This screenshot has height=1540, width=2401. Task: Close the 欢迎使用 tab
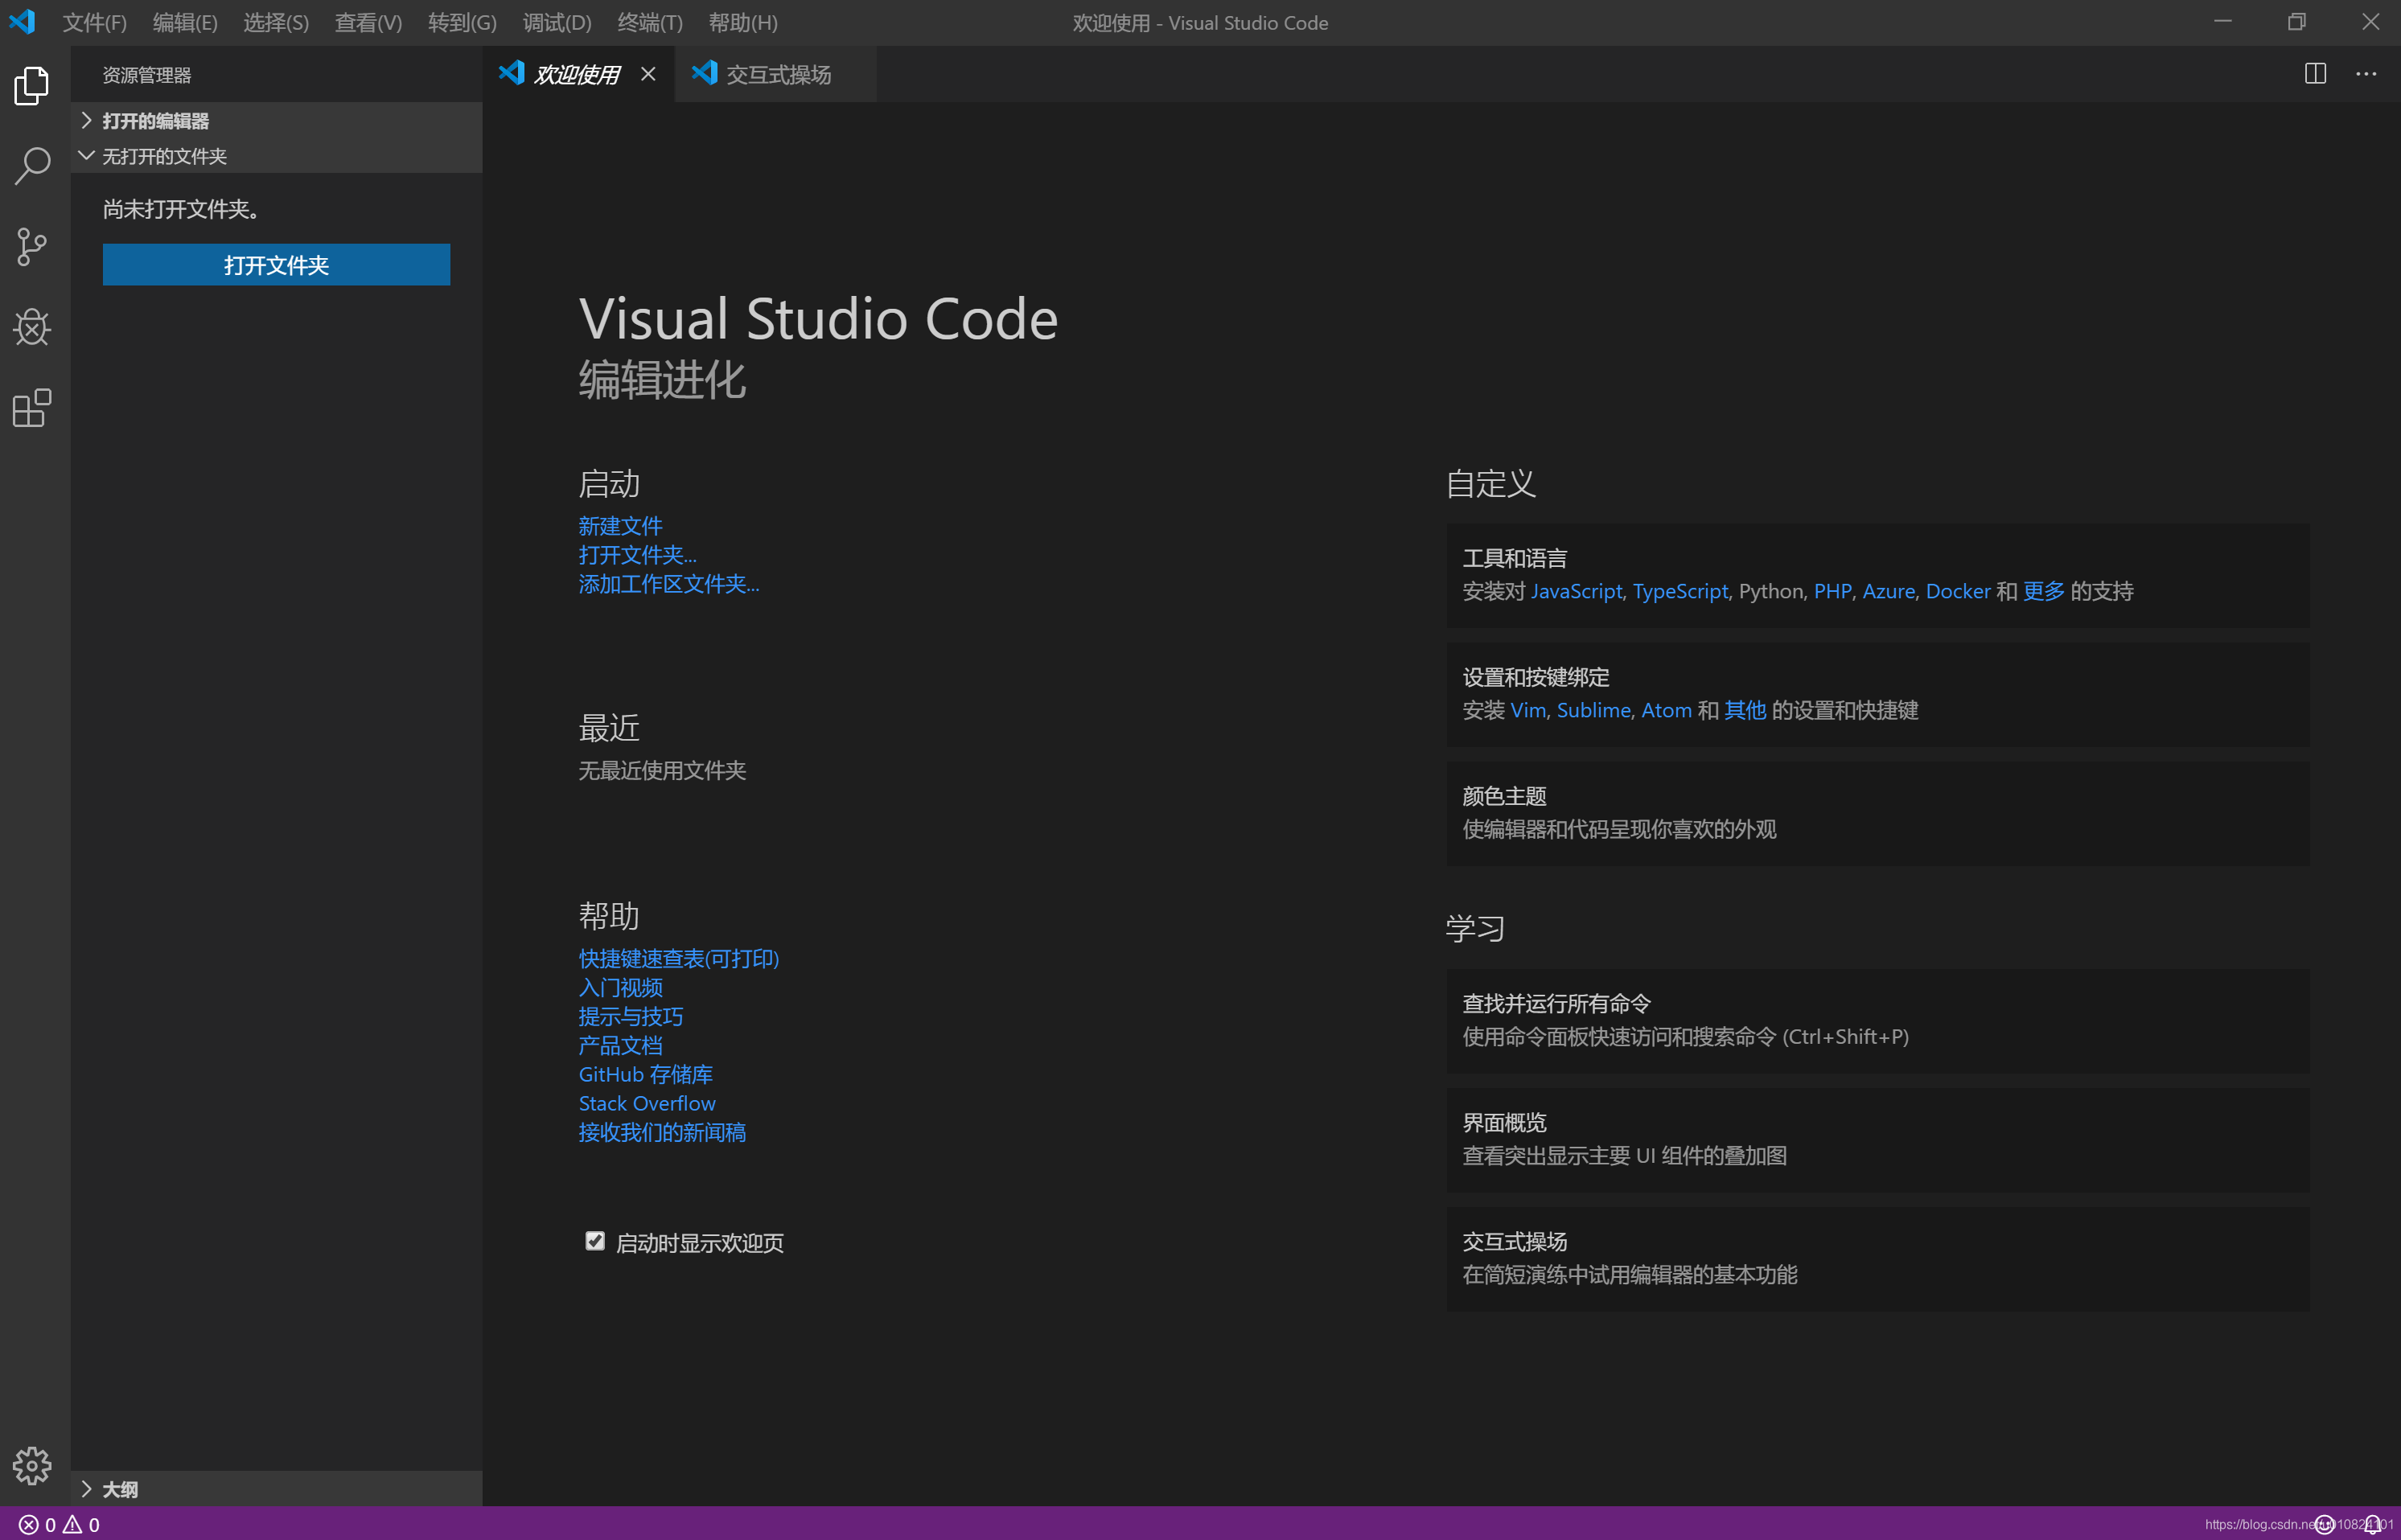click(x=648, y=74)
